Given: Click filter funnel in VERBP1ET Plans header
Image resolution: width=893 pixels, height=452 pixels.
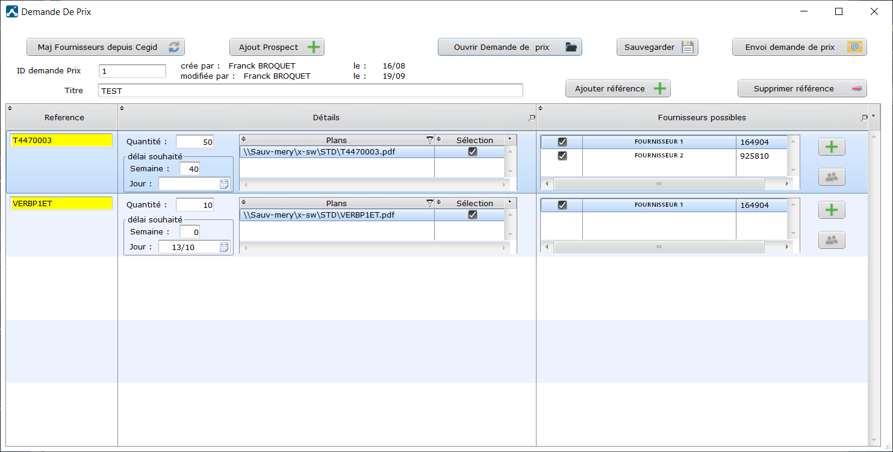Looking at the screenshot, I should pyautogui.click(x=429, y=203).
